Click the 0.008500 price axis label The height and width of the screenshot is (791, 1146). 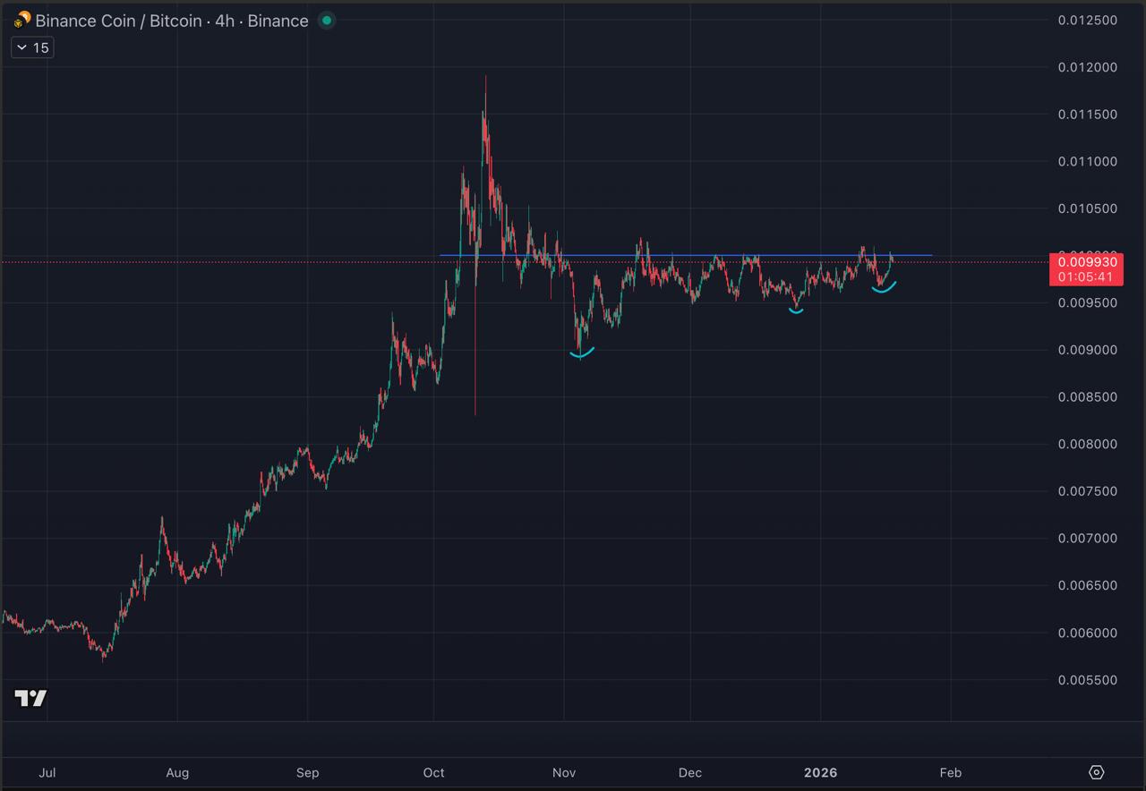1087,396
